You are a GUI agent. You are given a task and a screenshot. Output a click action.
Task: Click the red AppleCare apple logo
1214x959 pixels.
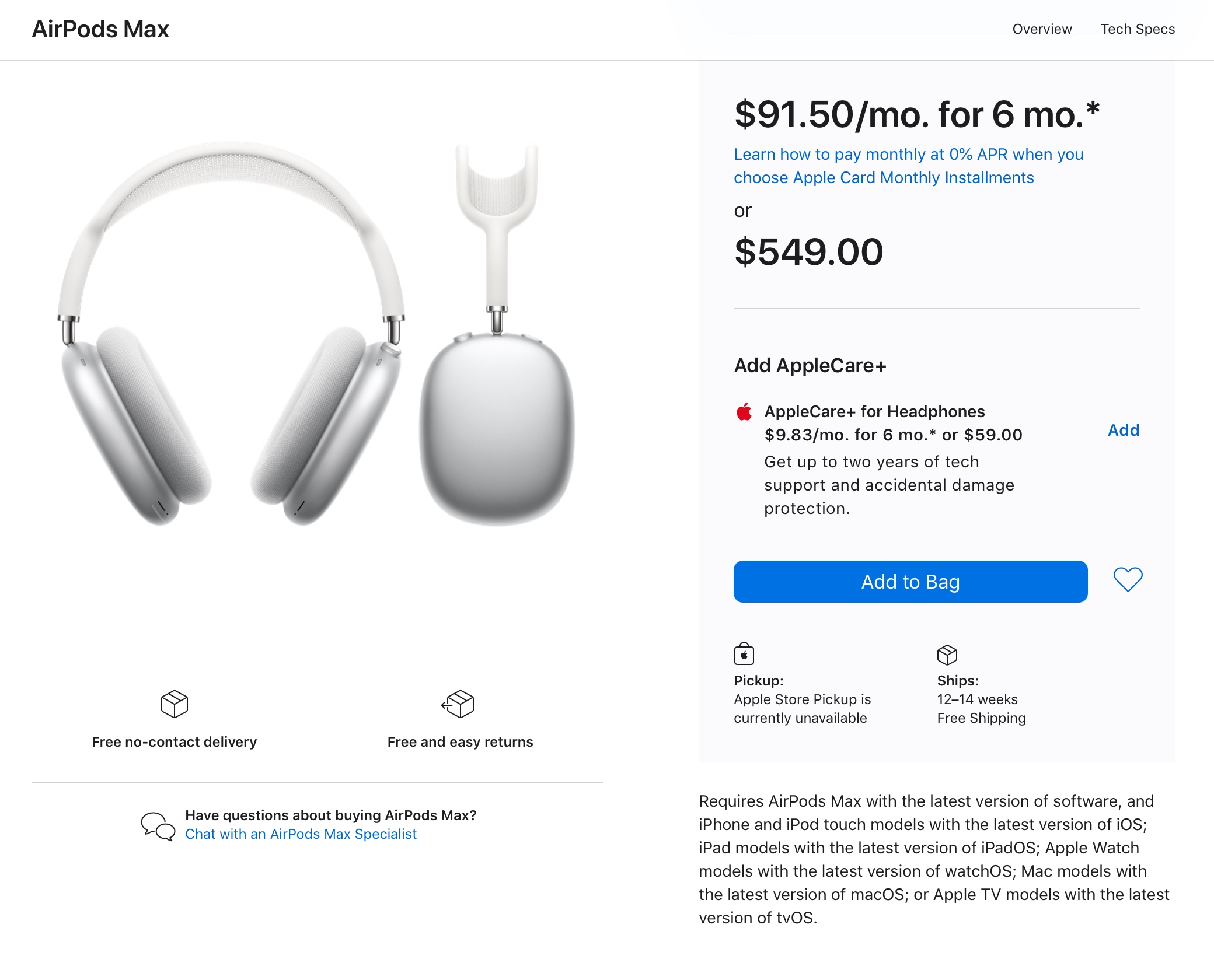(744, 412)
